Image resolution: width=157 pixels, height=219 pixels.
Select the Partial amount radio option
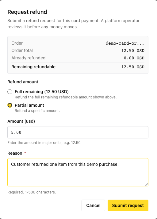pos(10,105)
